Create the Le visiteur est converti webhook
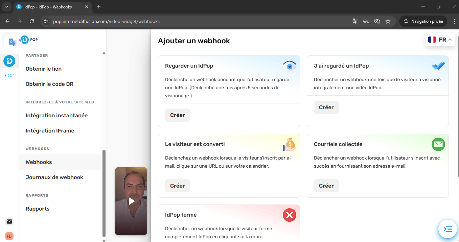This screenshot has height=242, width=459. [x=178, y=186]
